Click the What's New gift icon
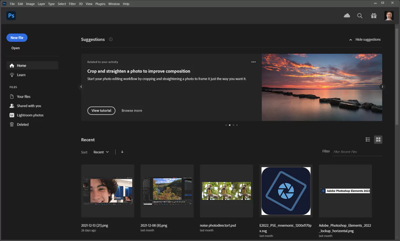This screenshot has height=241, width=400. [374, 16]
